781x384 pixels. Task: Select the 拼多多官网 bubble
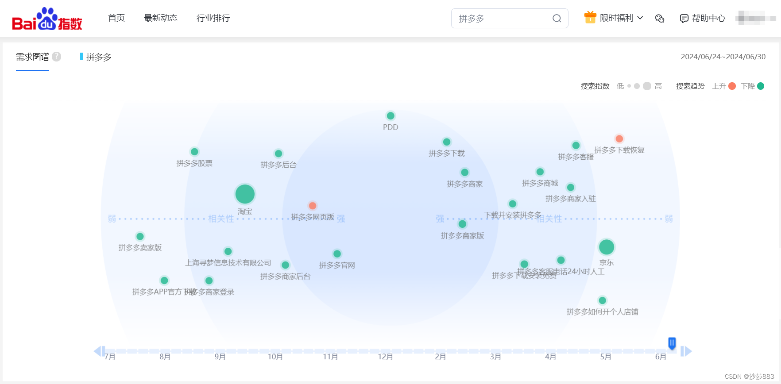pyautogui.click(x=337, y=254)
